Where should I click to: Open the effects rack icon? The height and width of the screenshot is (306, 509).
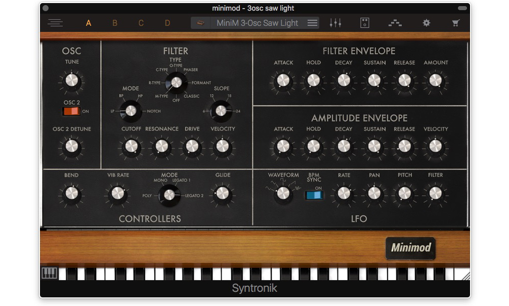[x=364, y=23]
